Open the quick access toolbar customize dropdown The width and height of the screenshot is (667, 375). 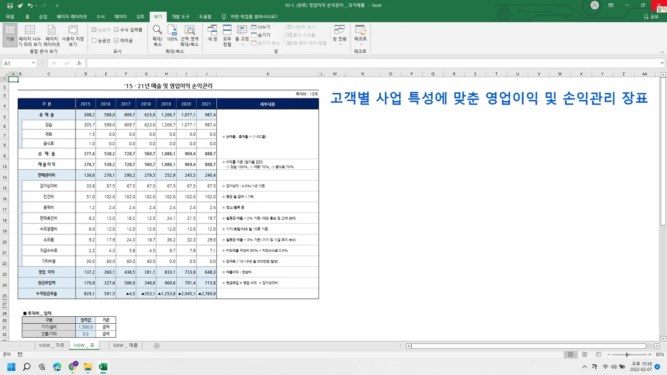click(x=57, y=6)
